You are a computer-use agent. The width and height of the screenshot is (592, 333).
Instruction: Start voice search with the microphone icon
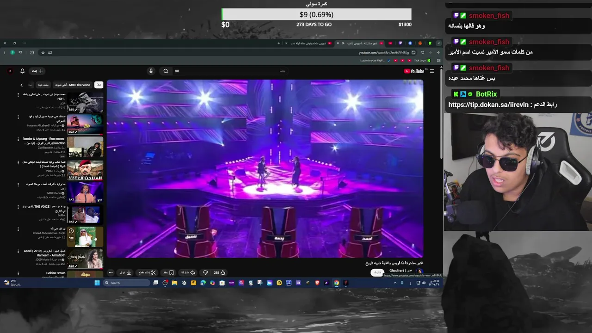coord(151,71)
